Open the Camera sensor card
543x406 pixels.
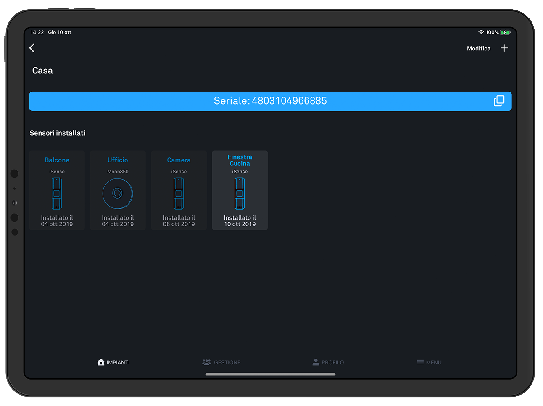tap(179, 190)
